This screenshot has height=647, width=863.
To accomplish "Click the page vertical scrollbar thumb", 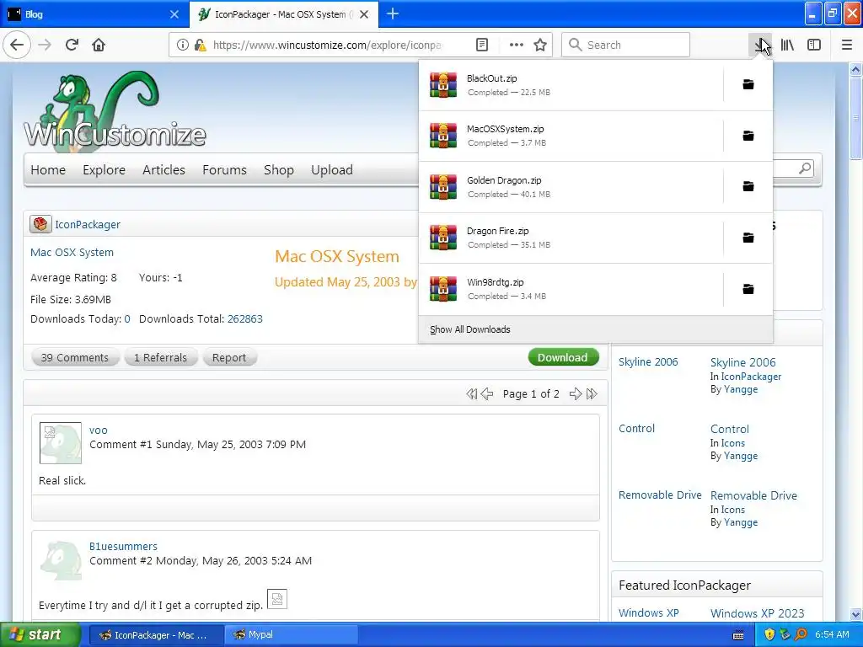I will click(855, 118).
